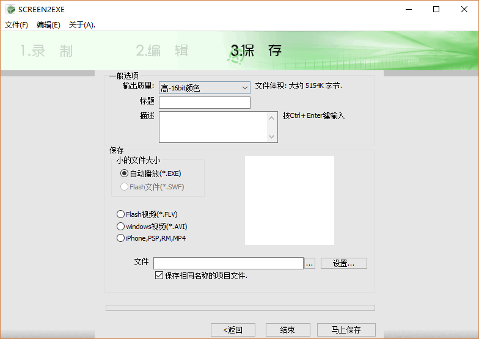Click into the 描述 text area

pyautogui.click(x=213, y=127)
